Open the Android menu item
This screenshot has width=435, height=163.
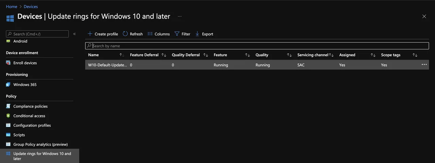click(20, 41)
